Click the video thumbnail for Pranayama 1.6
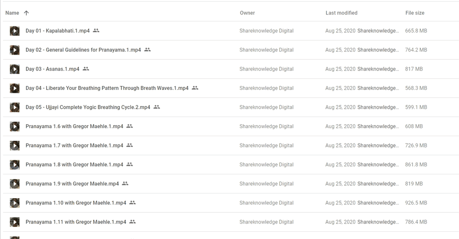This screenshot has height=239, width=459. (x=15, y=126)
